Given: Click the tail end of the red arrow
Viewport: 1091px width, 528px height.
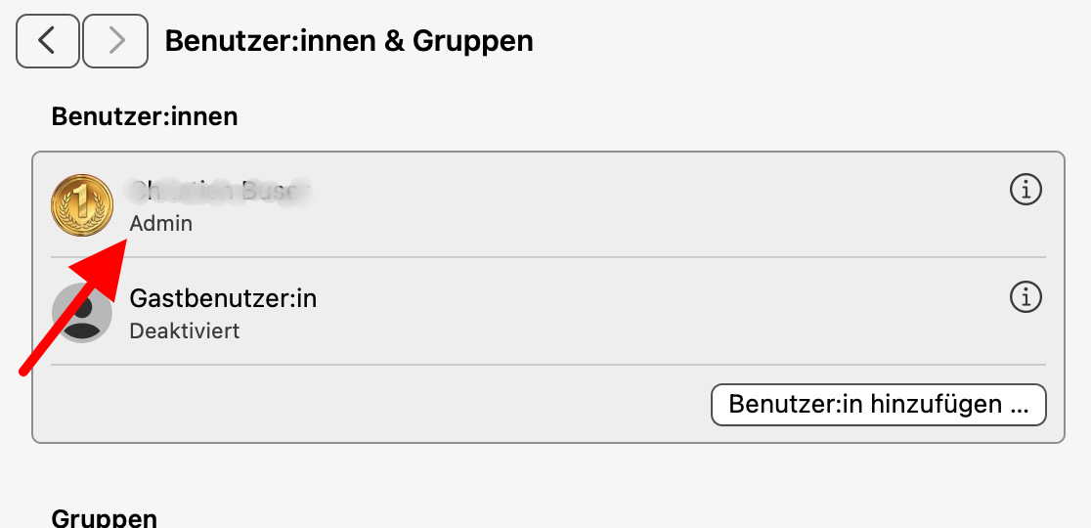Looking at the screenshot, I should click(x=25, y=370).
